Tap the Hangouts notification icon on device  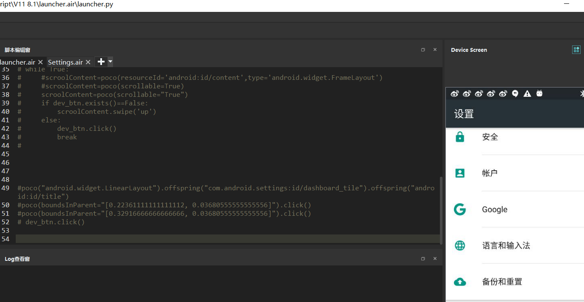tap(515, 93)
